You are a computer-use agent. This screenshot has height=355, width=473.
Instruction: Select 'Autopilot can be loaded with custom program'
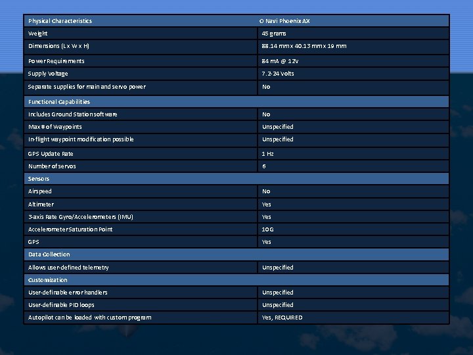89,318
